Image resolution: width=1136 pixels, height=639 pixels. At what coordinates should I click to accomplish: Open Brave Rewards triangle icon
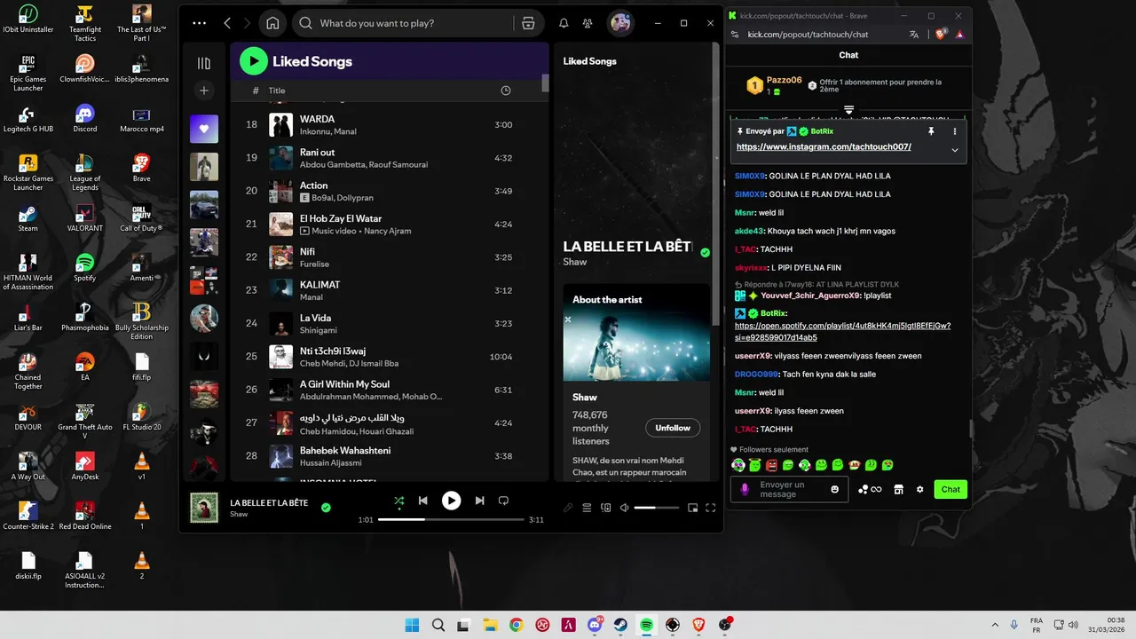coord(959,35)
